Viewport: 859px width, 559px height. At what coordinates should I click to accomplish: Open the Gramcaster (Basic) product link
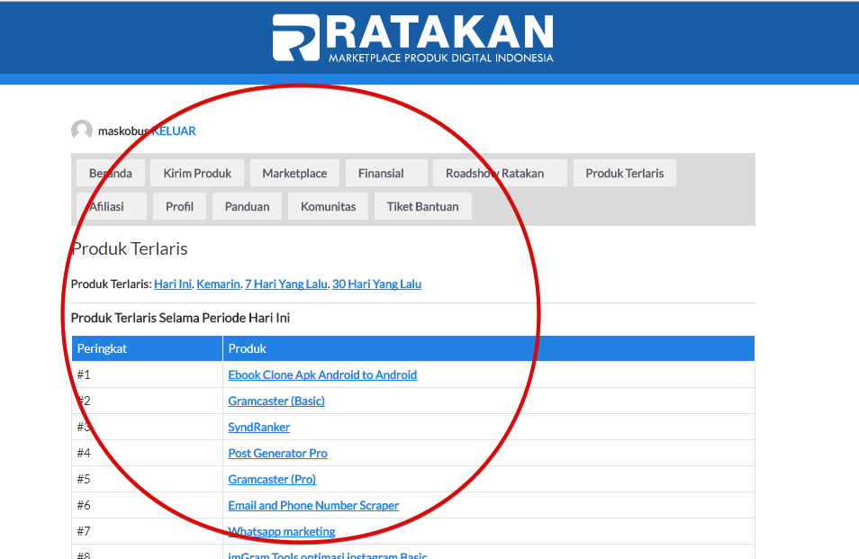point(276,401)
